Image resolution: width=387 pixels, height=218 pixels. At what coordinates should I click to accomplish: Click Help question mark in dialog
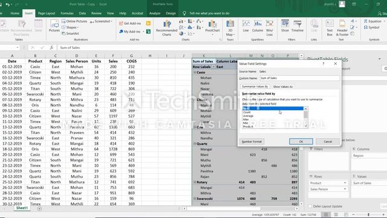pos(324,64)
